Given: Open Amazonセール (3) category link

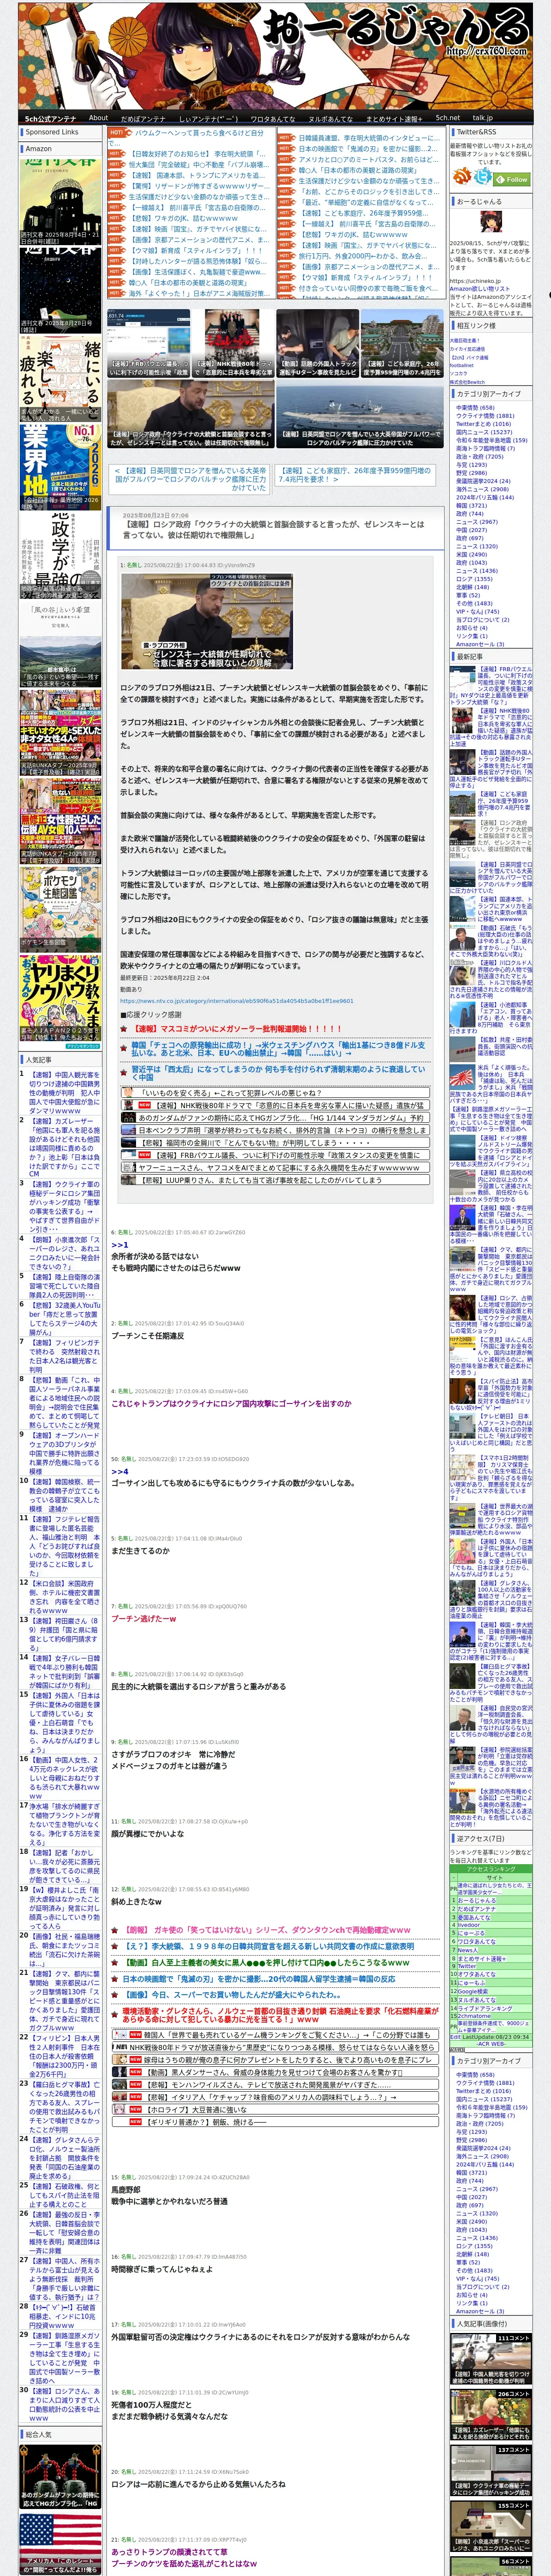Looking at the screenshot, I should (480, 644).
